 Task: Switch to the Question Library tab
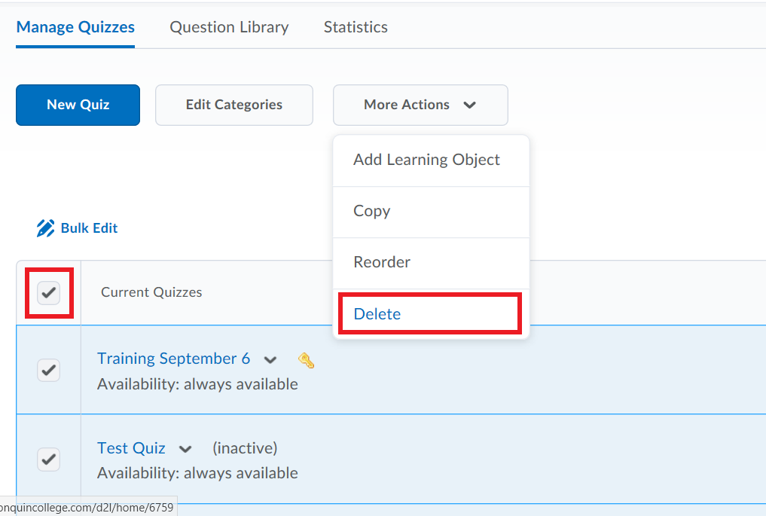click(229, 26)
